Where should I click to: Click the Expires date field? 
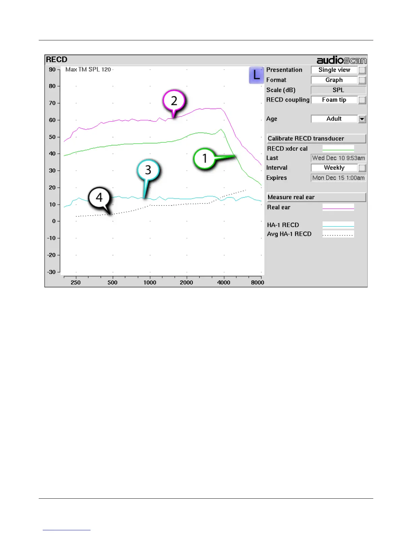[x=338, y=178]
